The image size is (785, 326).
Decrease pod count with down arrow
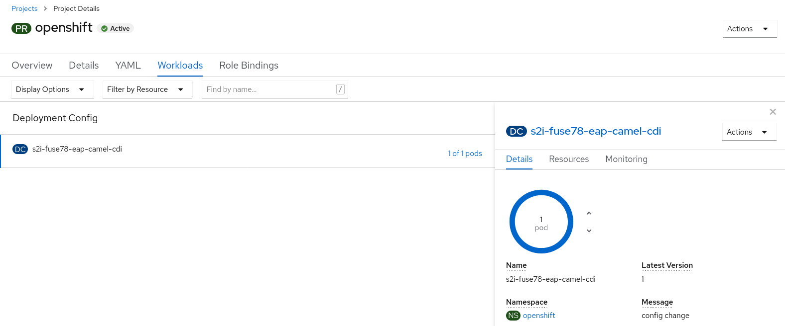pos(589,231)
